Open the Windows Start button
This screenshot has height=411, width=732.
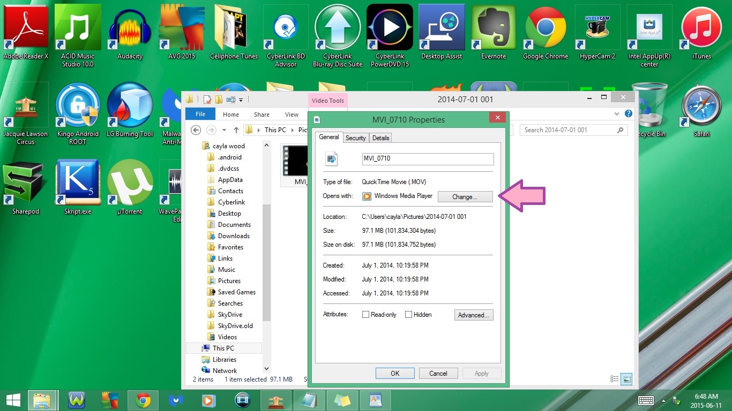12,400
